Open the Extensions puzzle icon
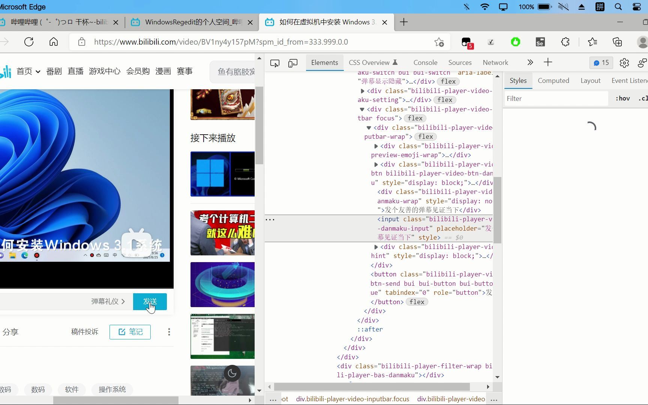 565,42
